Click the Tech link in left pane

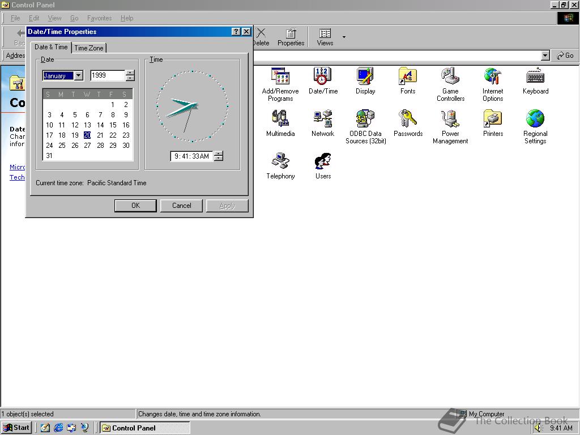pos(17,177)
